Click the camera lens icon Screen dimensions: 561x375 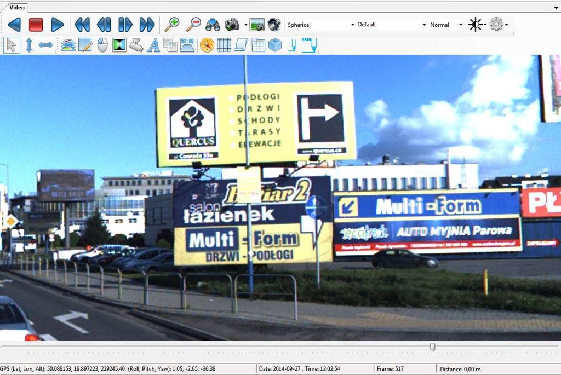[274, 25]
